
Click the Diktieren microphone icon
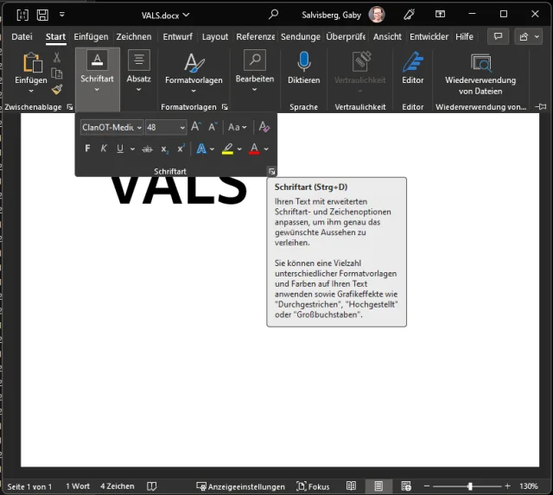[303, 61]
